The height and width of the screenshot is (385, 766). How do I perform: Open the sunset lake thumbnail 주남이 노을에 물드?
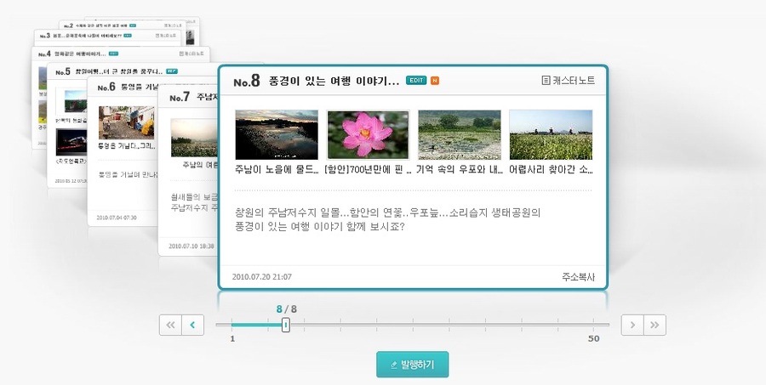[277, 134]
